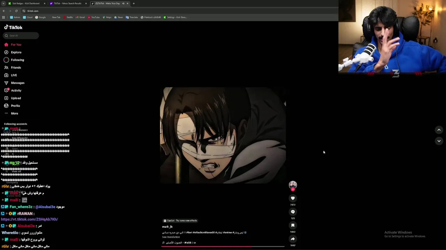446x250 pixels.
Task: Open the Upload page
Action: (x=13, y=98)
